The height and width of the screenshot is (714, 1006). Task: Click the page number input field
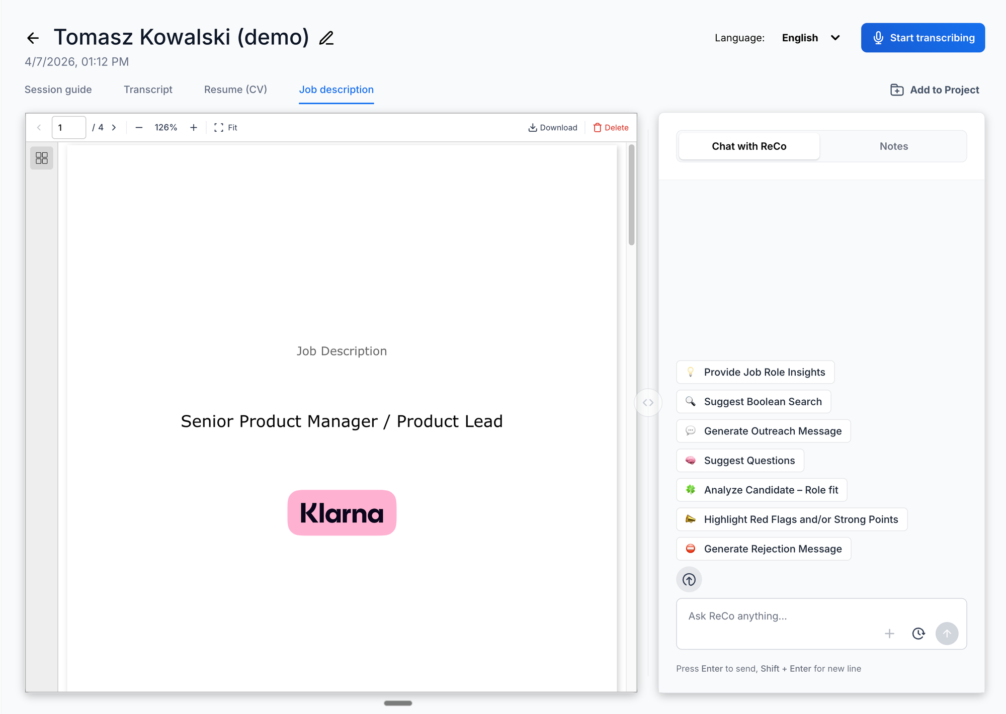69,128
